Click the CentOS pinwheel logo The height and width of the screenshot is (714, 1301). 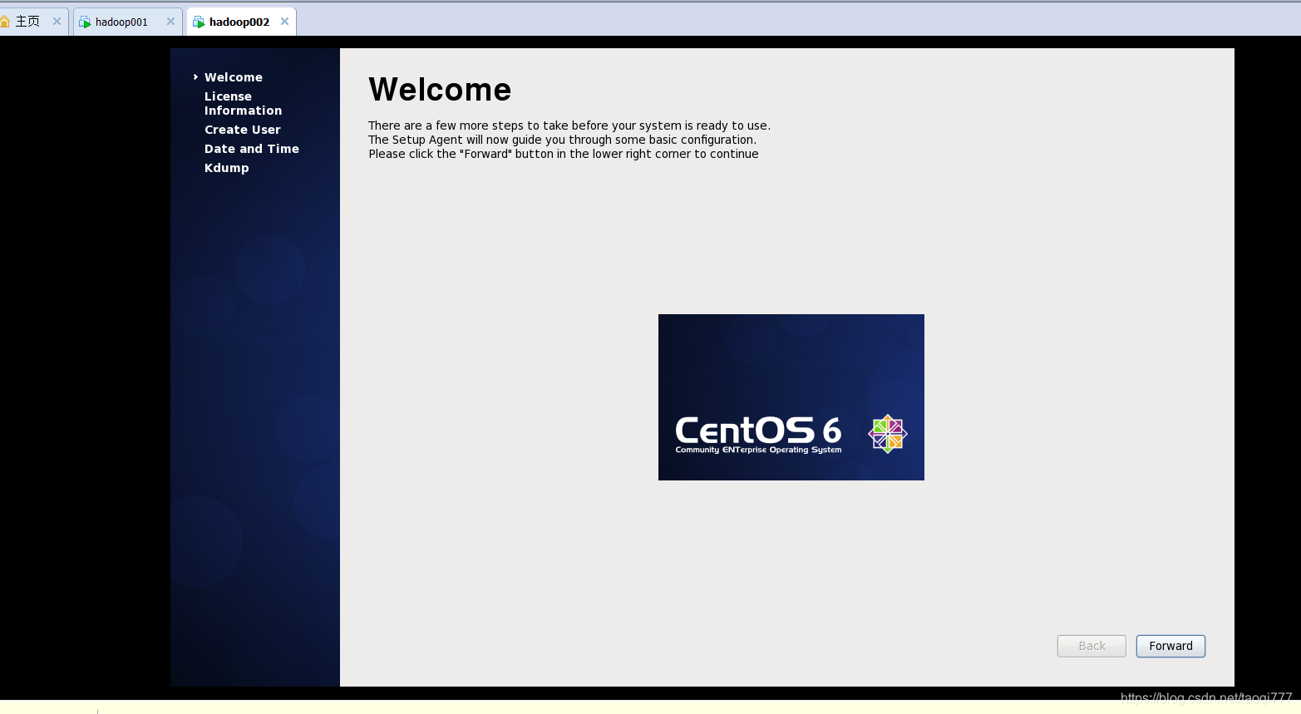click(888, 434)
